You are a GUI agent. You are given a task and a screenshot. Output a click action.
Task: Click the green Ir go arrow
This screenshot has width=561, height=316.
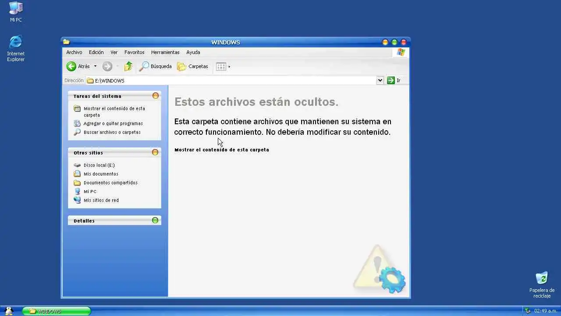coord(391,80)
